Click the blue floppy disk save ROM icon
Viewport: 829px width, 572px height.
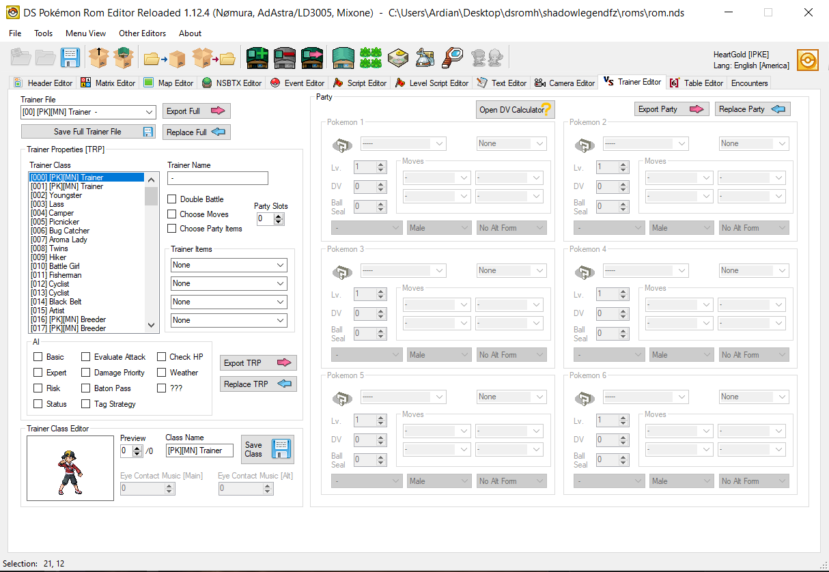coord(70,58)
